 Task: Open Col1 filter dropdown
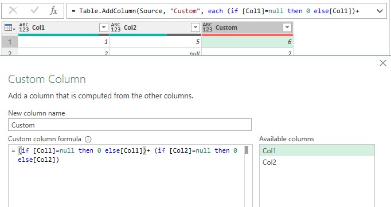[x=104, y=27]
